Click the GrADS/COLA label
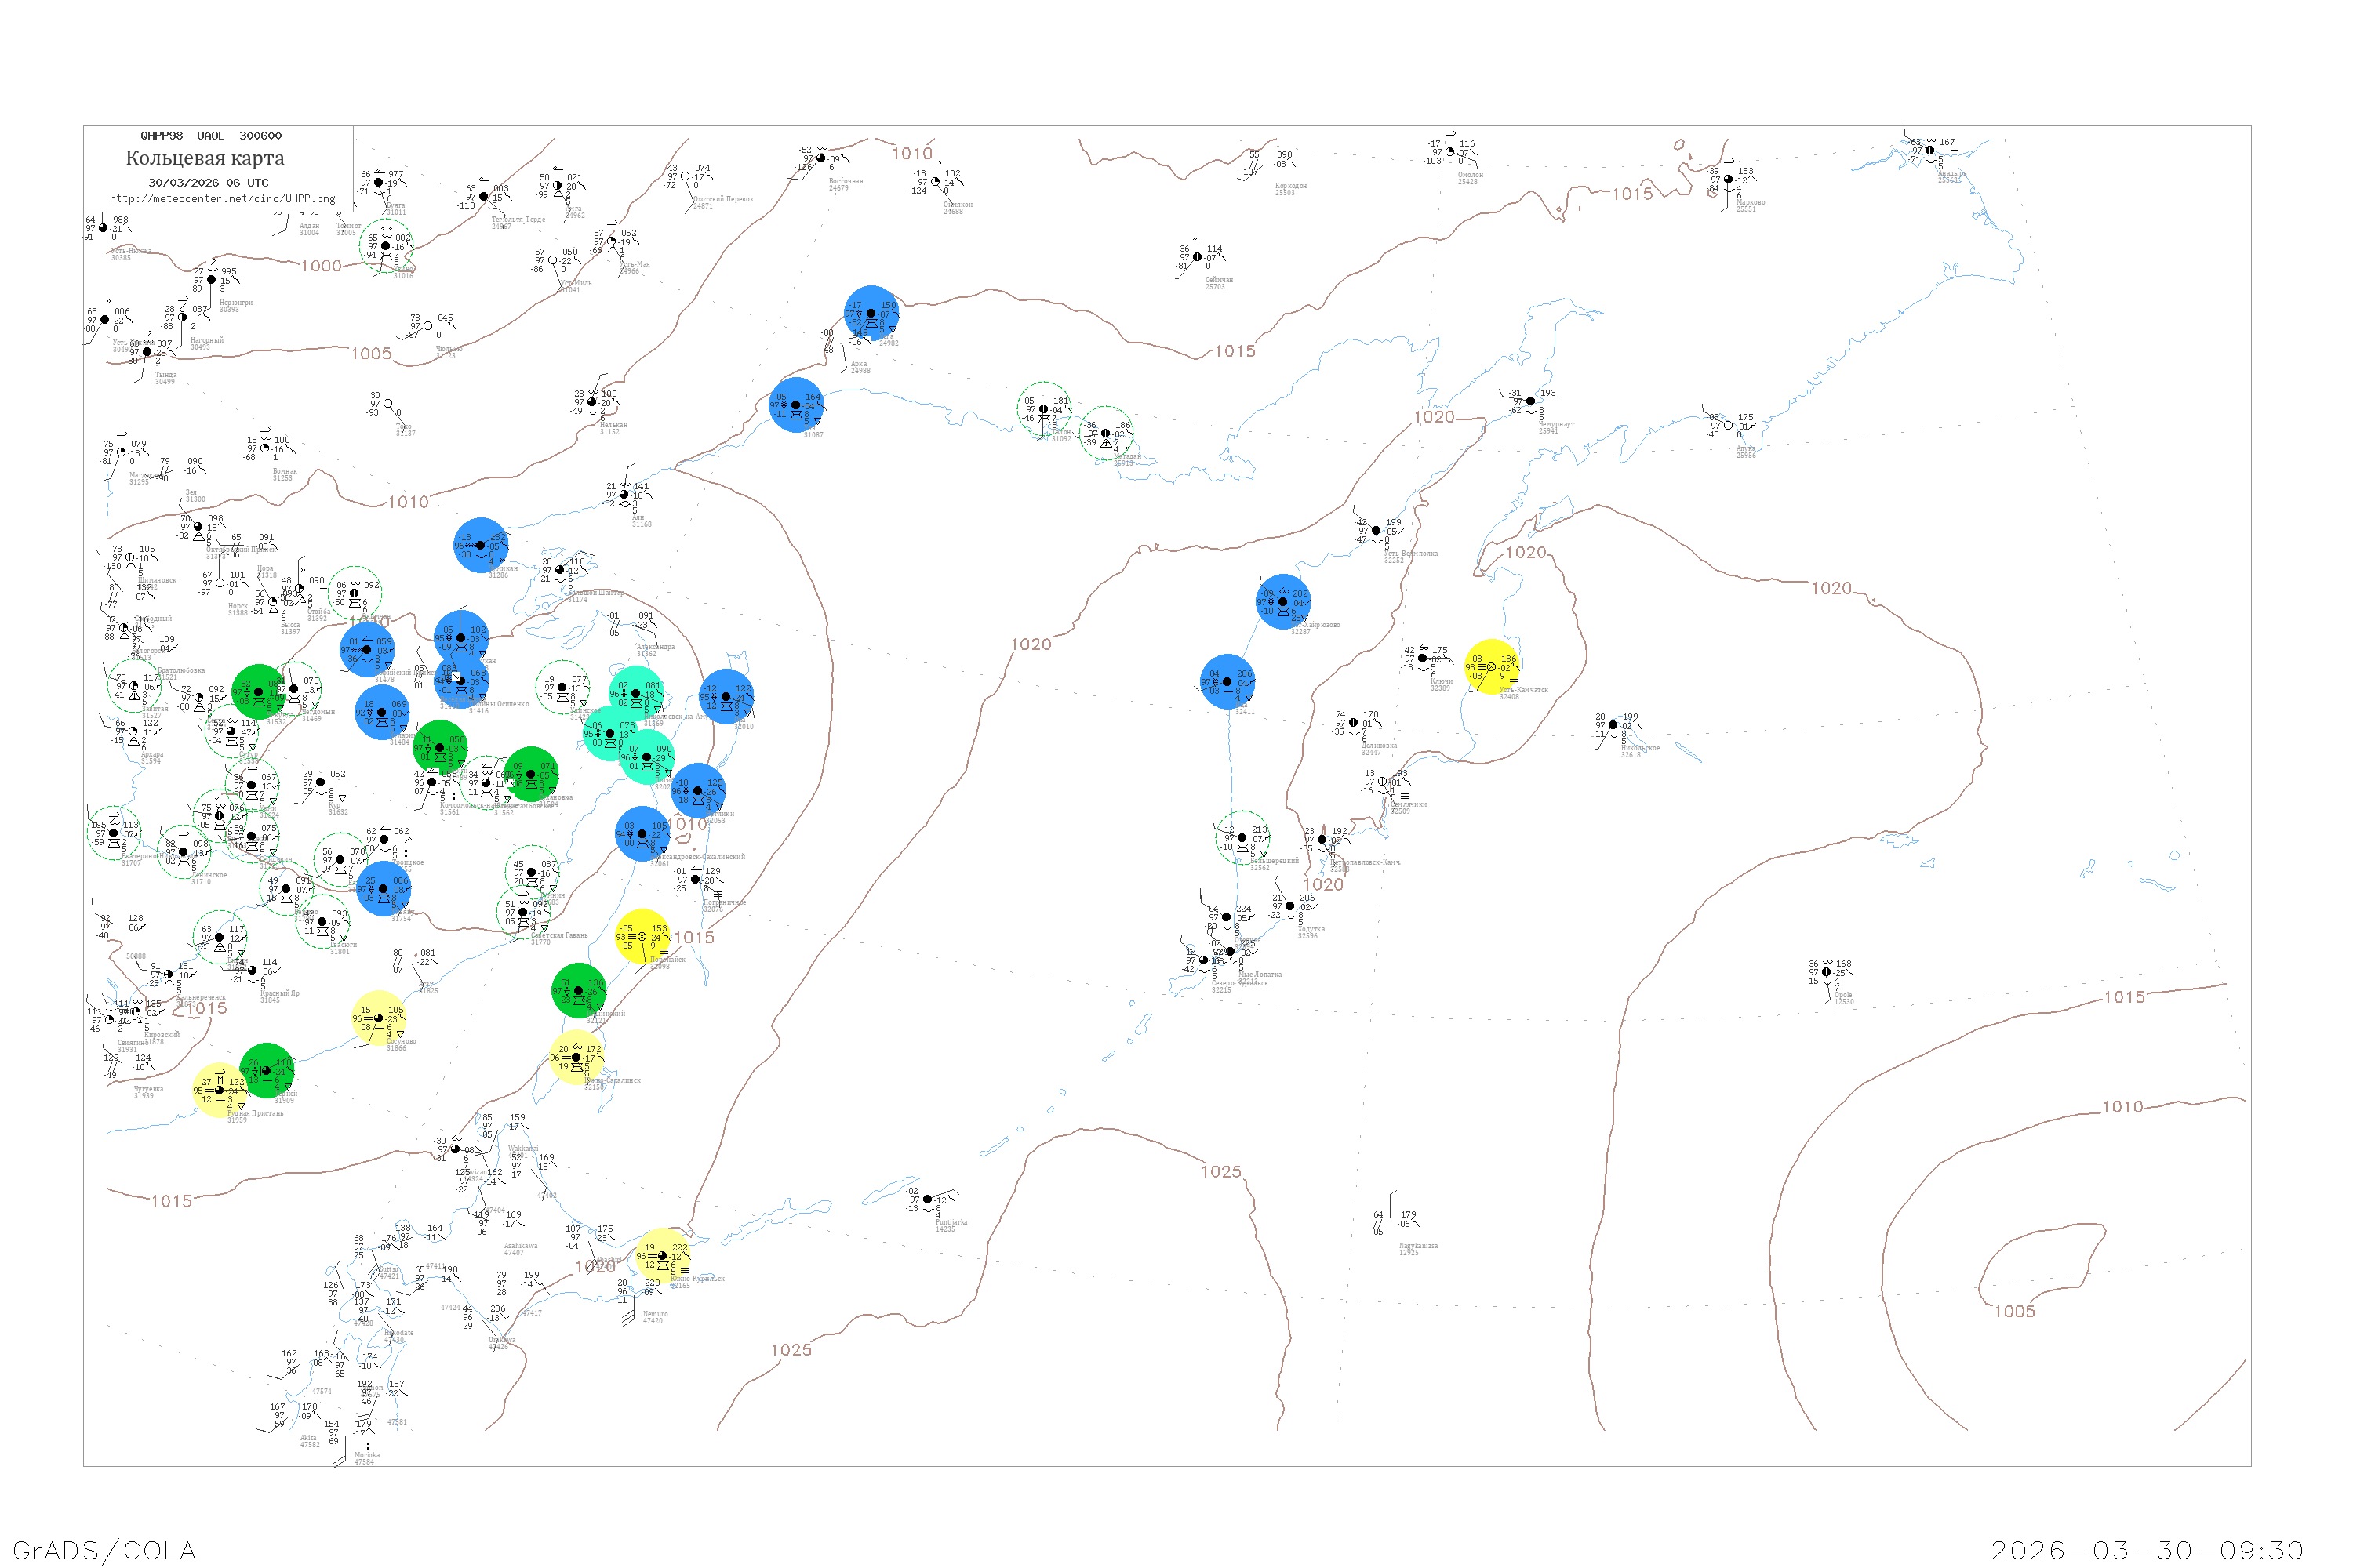The image size is (2353, 1568). (x=104, y=1550)
